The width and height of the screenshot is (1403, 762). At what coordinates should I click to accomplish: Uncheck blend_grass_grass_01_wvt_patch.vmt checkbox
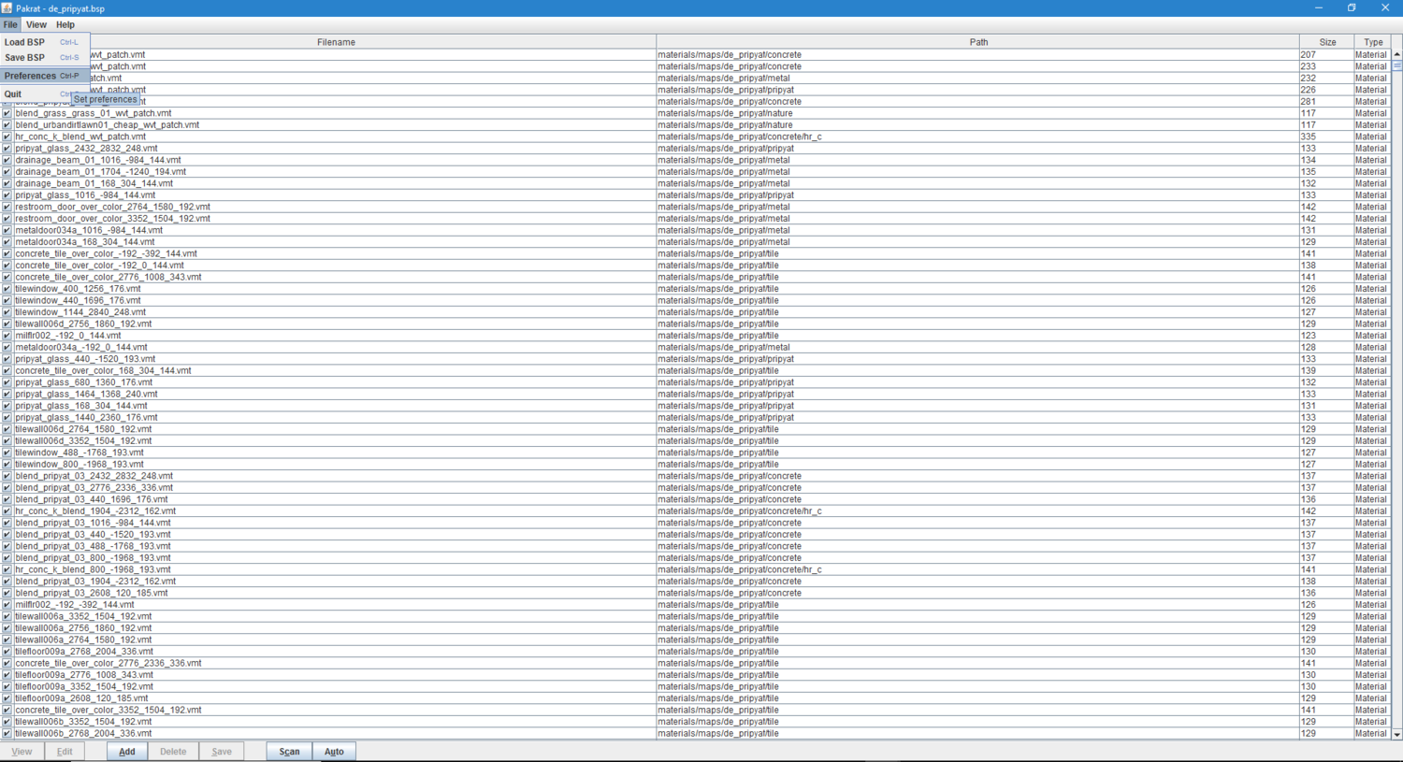[7, 113]
